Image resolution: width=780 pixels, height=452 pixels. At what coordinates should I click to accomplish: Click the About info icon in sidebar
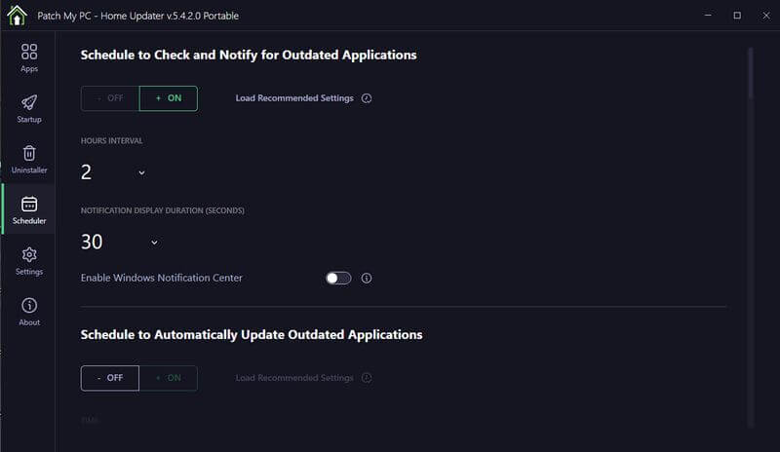pyautogui.click(x=29, y=306)
